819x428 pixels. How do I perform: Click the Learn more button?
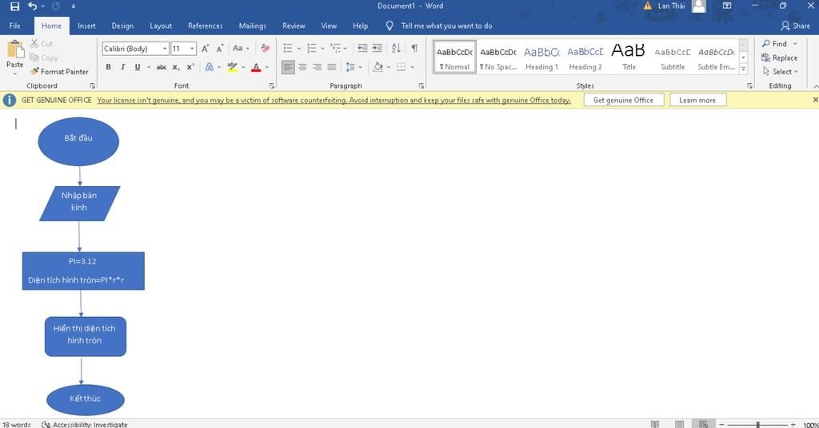tap(697, 100)
